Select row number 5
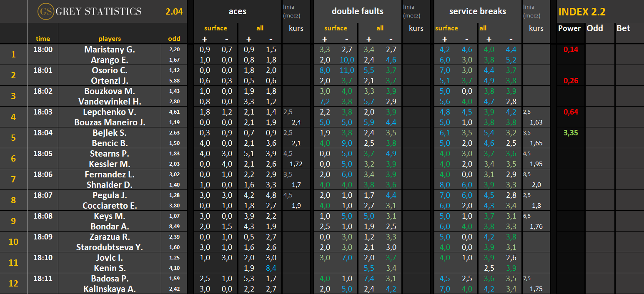Image resolution: width=644 pixels, height=294 pixels. [x=13, y=137]
